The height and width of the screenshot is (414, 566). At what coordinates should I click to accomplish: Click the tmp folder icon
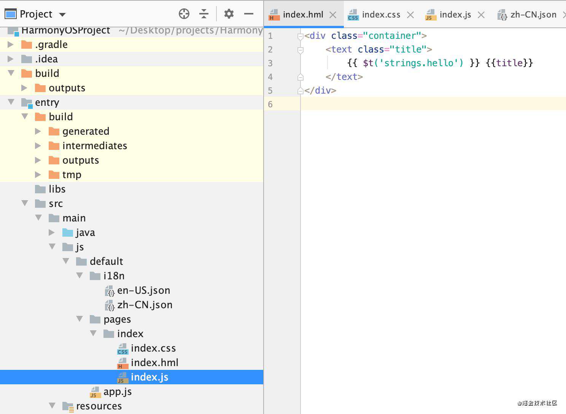pyautogui.click(x=54, y=175)
